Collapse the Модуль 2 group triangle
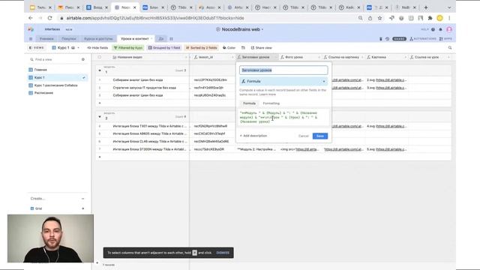 pos(100,117)
